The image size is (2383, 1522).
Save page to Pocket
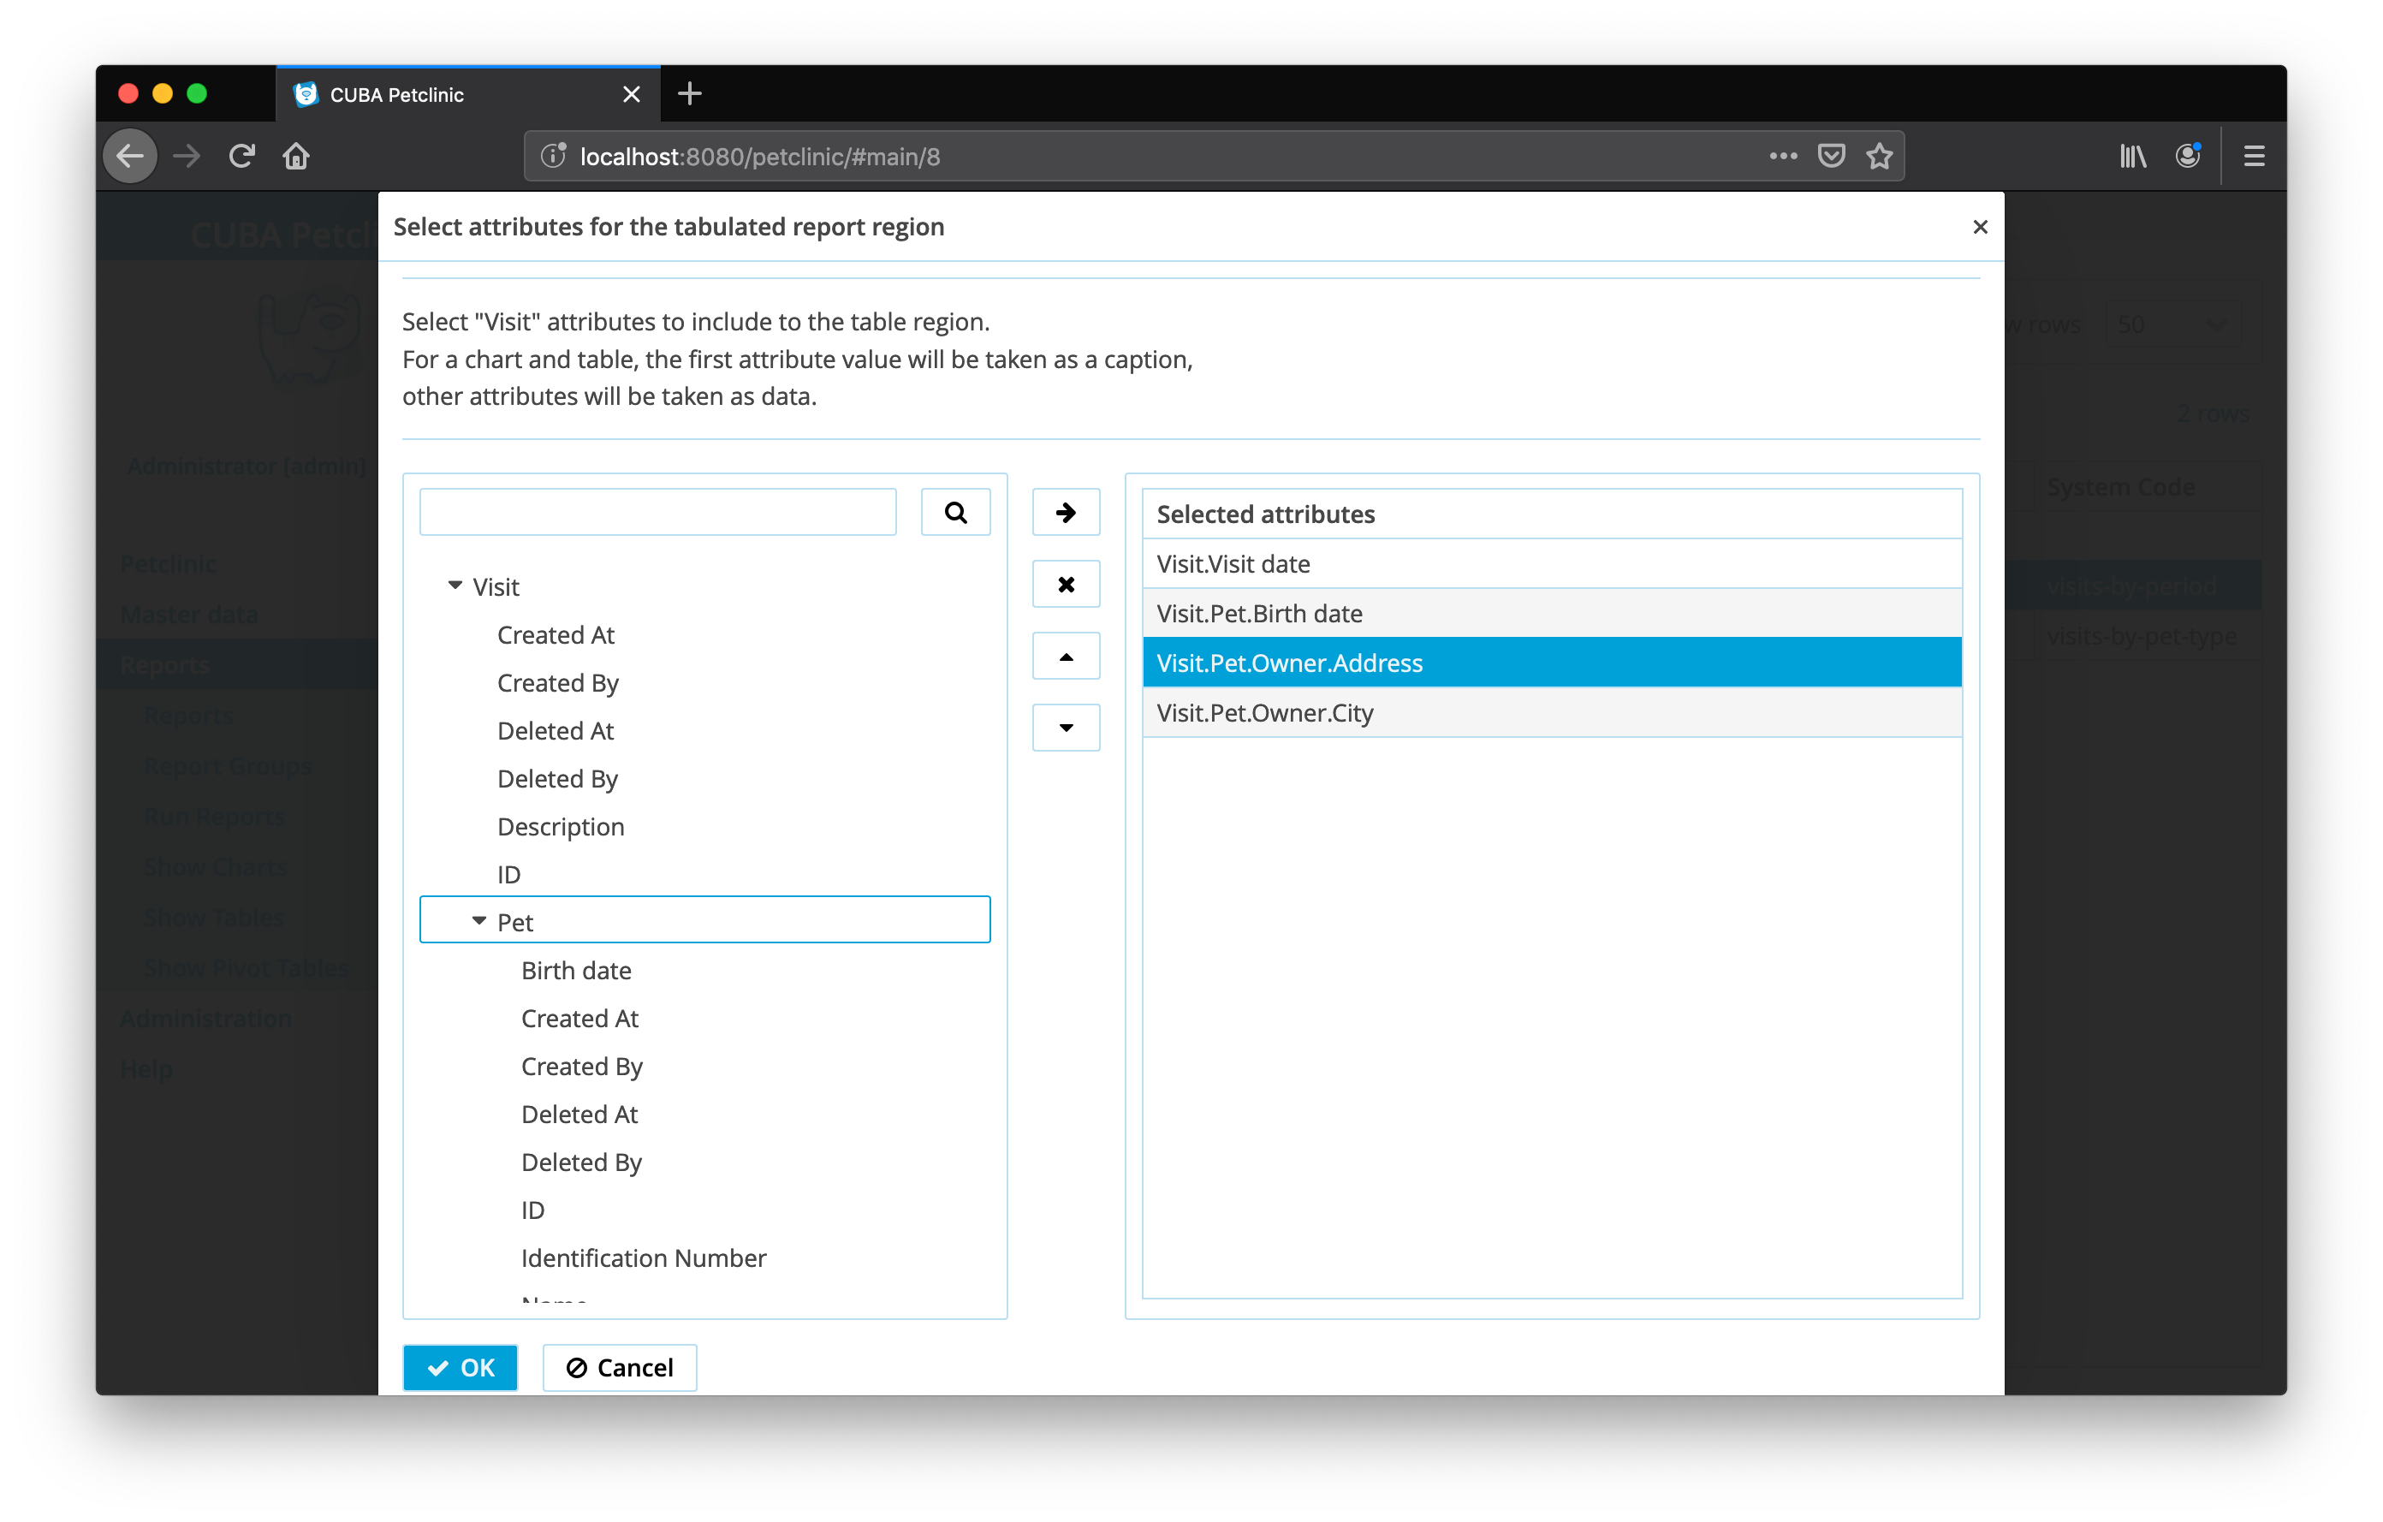click(1831, 157)
